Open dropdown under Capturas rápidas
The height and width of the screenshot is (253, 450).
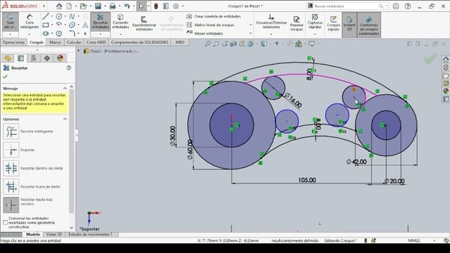pyautogui.click(x=315, y=34)
